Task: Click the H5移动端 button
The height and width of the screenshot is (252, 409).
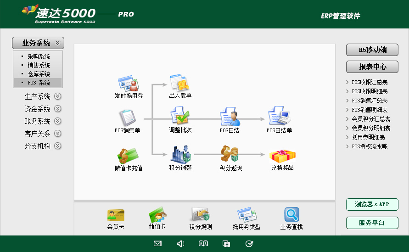Action: tap(372, 50)
